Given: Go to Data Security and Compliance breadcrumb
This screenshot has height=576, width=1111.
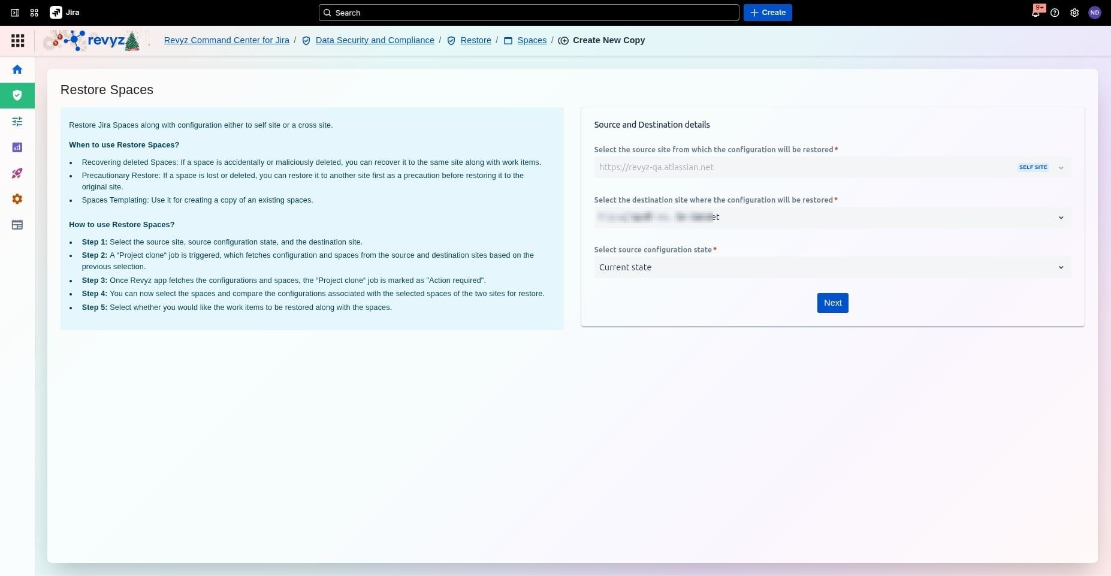Looking at the screenshot, I should [x=375, y=40].
